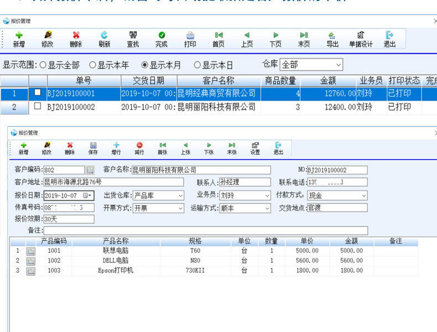
Task: Select the 显示本月 radio button
Action: coord(144,65)
